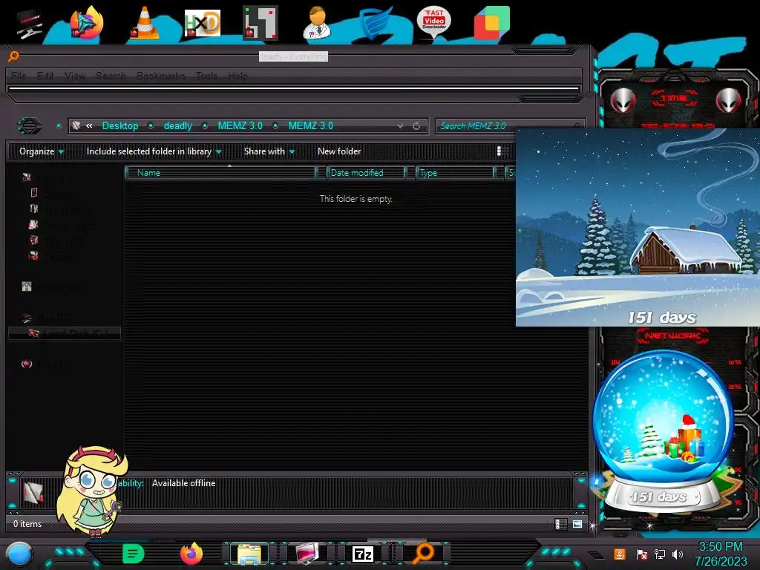Screen dimensions: 760x570
Task: Open network status tray icon
Action: (x=660, y=554)
